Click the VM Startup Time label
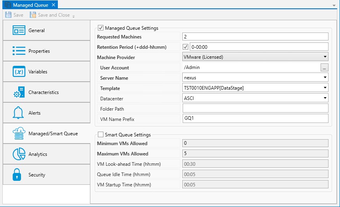Viewport: 340px width, 207px height. [124, 185]
